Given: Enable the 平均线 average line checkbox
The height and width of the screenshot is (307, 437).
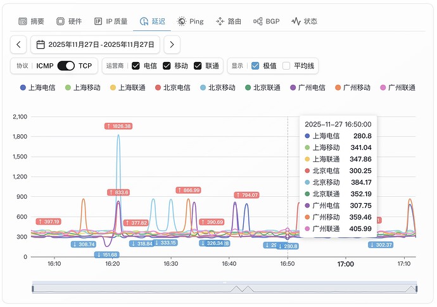Looking at the screenshot, I should click(x=286, y=66).
